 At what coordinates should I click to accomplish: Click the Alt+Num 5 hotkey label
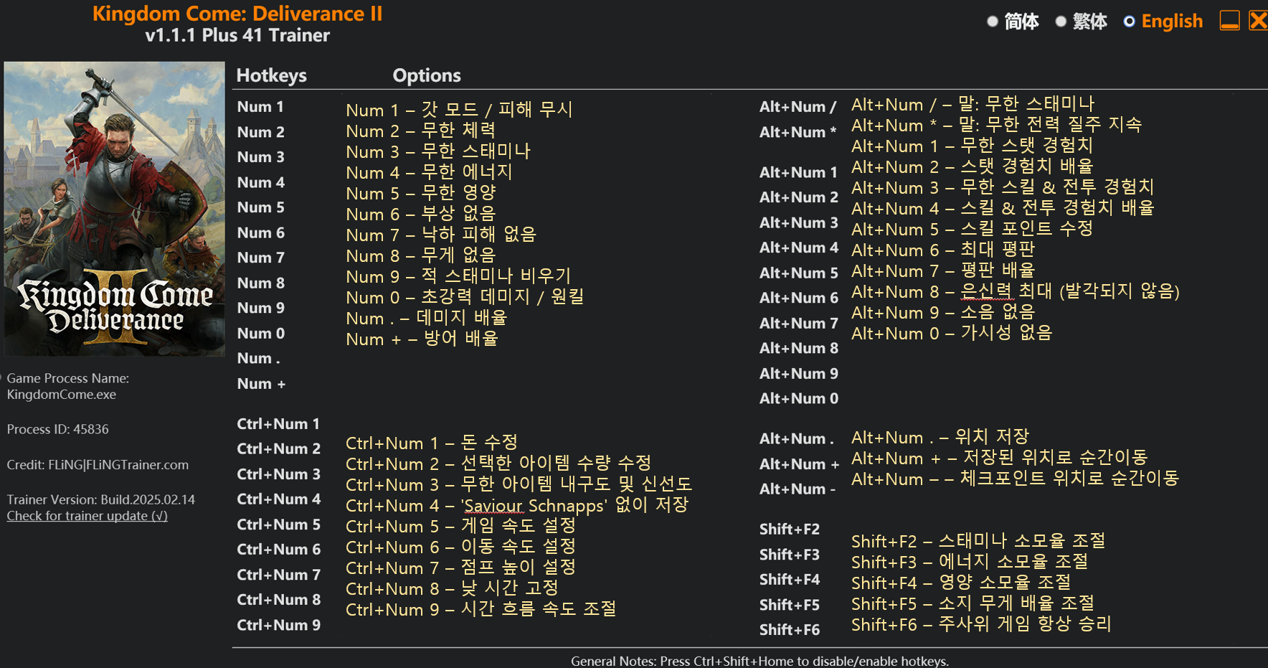coord(798,273)
